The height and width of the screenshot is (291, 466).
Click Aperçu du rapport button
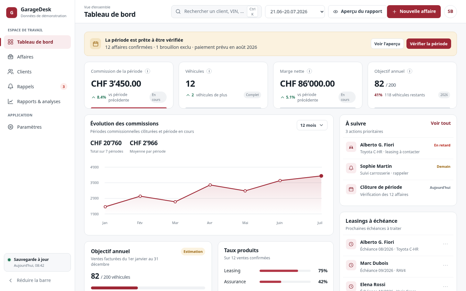point(357,12)
